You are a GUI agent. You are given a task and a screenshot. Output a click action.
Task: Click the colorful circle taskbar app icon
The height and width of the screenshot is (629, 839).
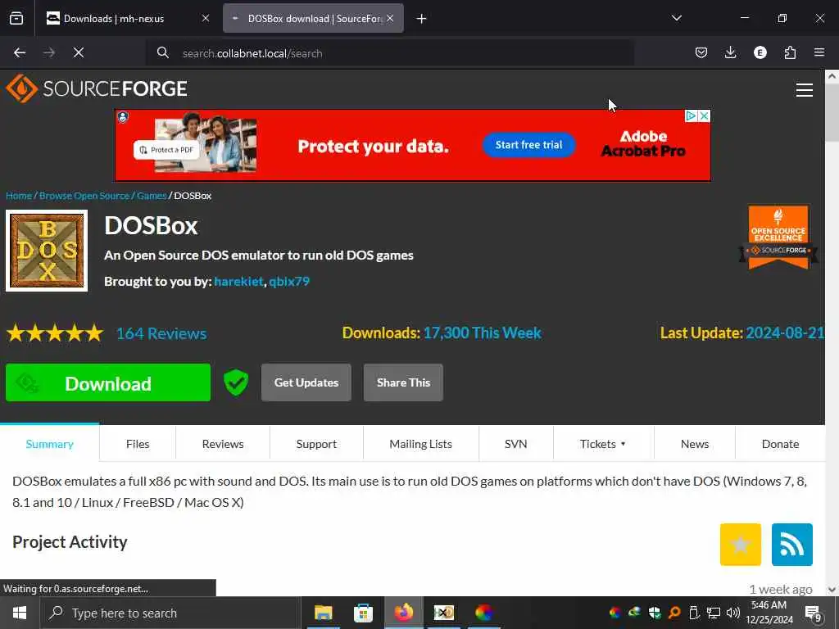[x=483, y=613]
